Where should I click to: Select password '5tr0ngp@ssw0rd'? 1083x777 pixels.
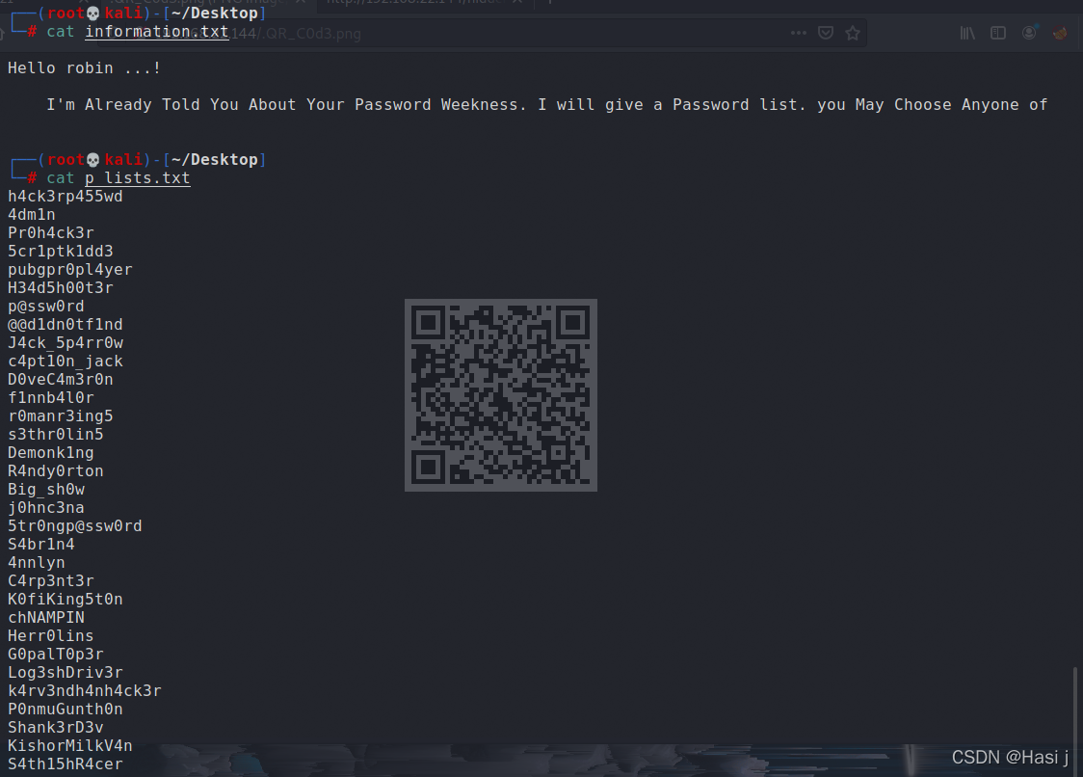pos(74,526)
